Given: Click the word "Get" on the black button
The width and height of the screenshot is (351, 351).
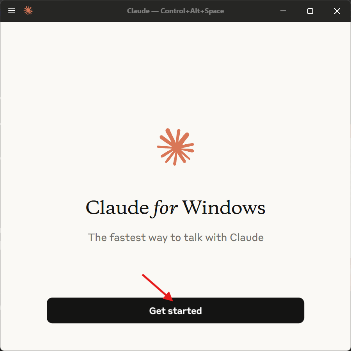Looking at the screenshot, I should tap(158, 311).
